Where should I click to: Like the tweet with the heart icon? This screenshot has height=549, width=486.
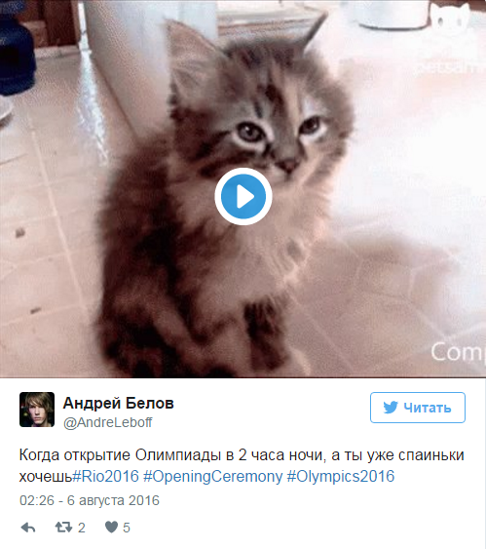pos(112,527)
